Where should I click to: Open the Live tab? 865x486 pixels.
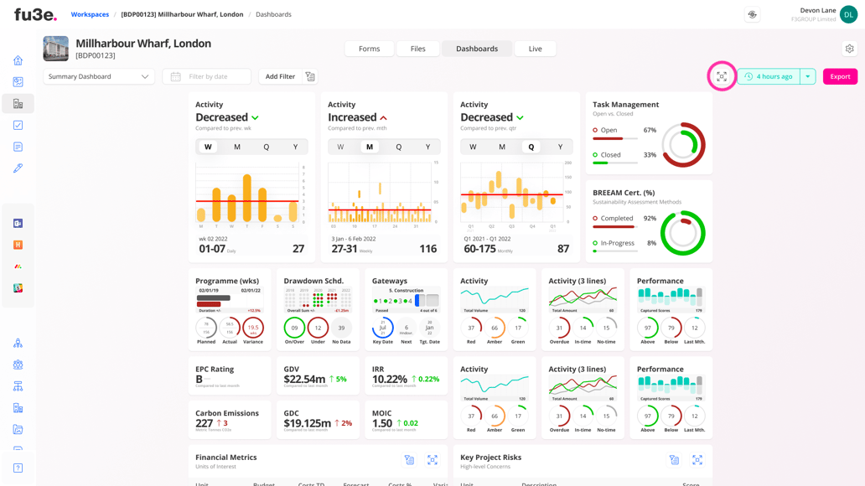click(x=535, y=49)
